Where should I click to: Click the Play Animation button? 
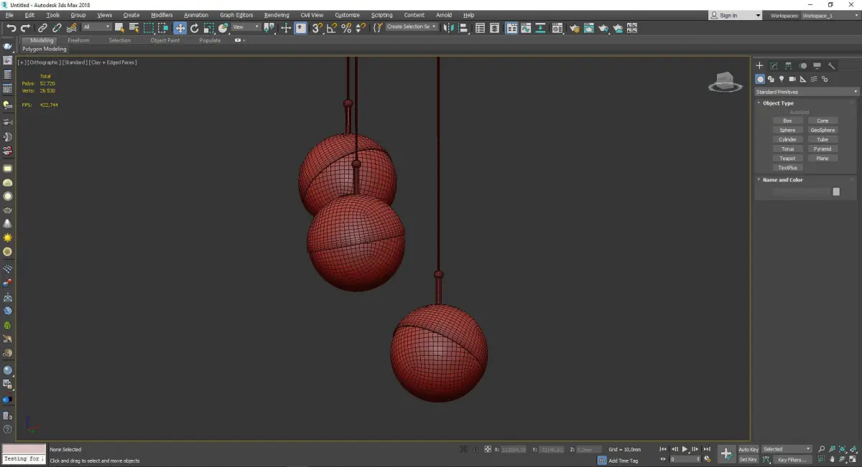685,449
